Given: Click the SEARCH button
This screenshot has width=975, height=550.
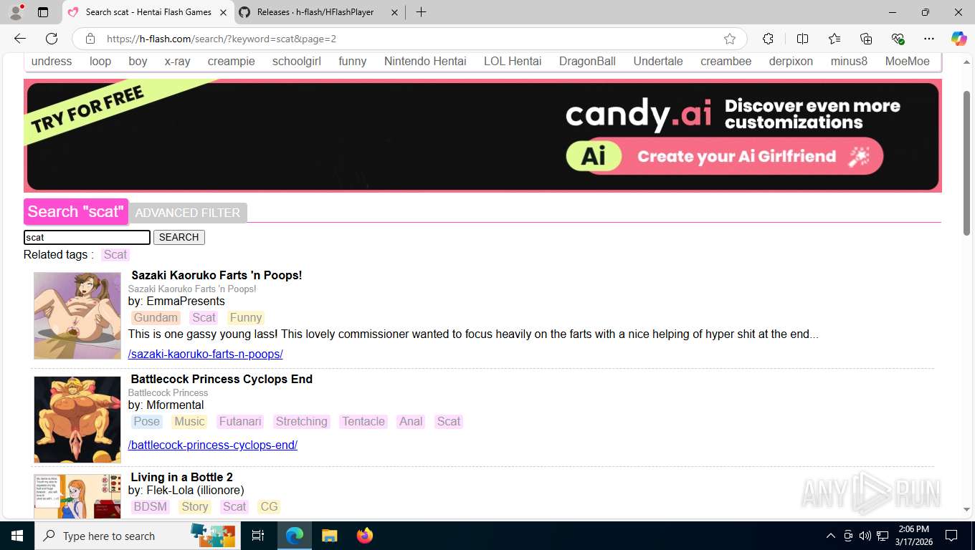Looking at the screenshot, I should [x=179, y=237].
